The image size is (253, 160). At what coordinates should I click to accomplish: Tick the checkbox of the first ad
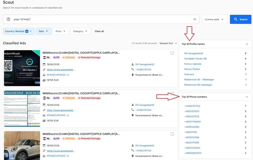[172, 53]
